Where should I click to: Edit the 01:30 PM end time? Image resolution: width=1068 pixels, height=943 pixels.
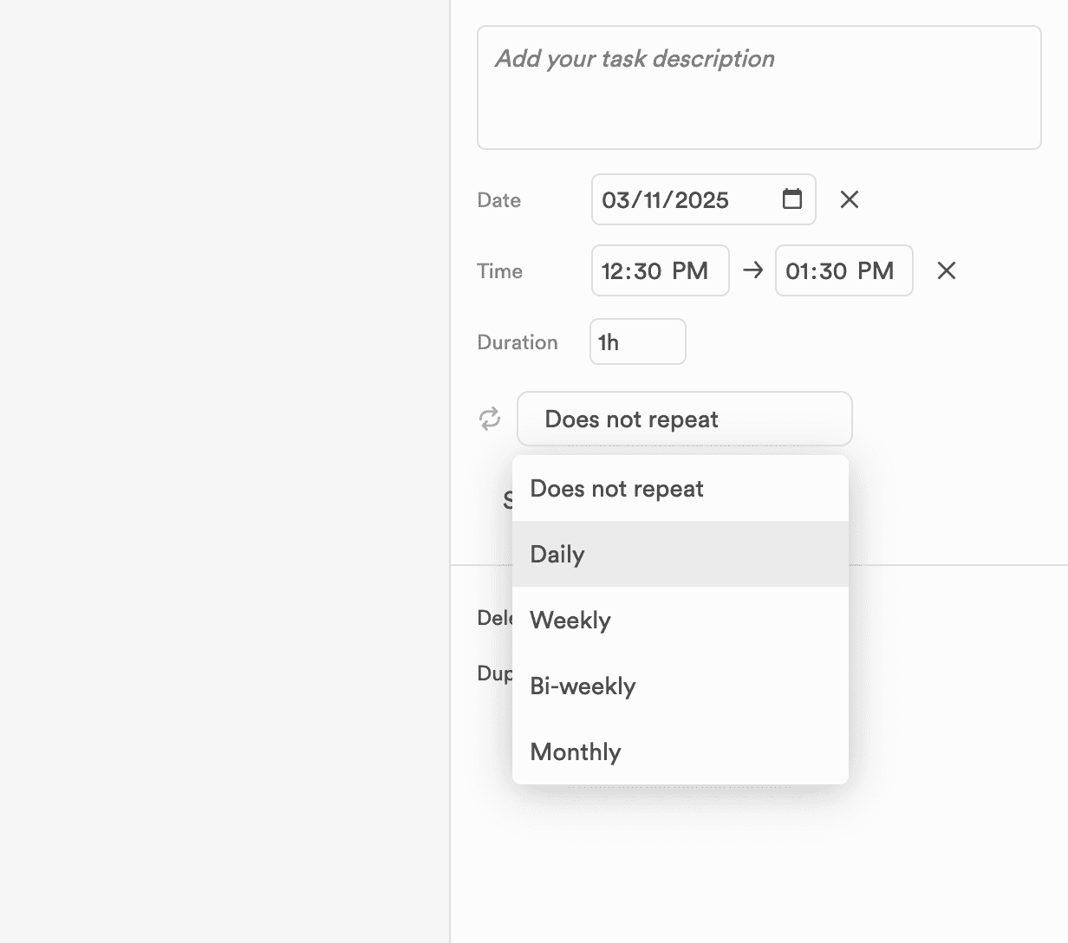click(844, 270)
